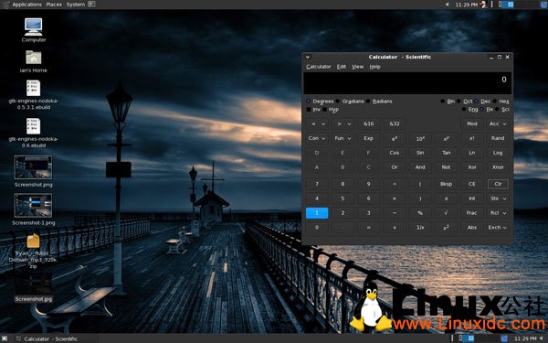Click the Xor button
The width and height of the screenshot is (548, 343).
(472, 167)
